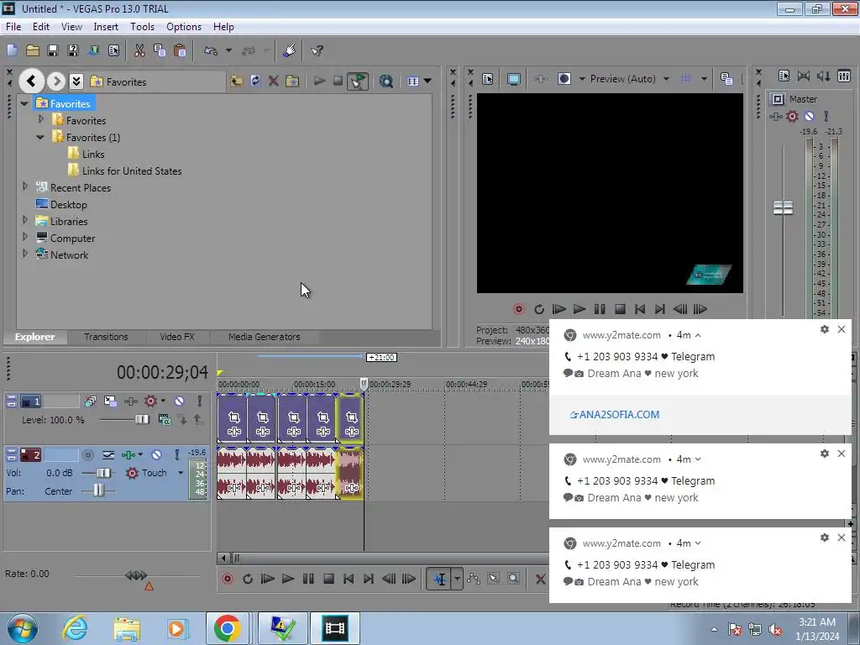Collapse the Favorites (1) folder

pos(40,137)
